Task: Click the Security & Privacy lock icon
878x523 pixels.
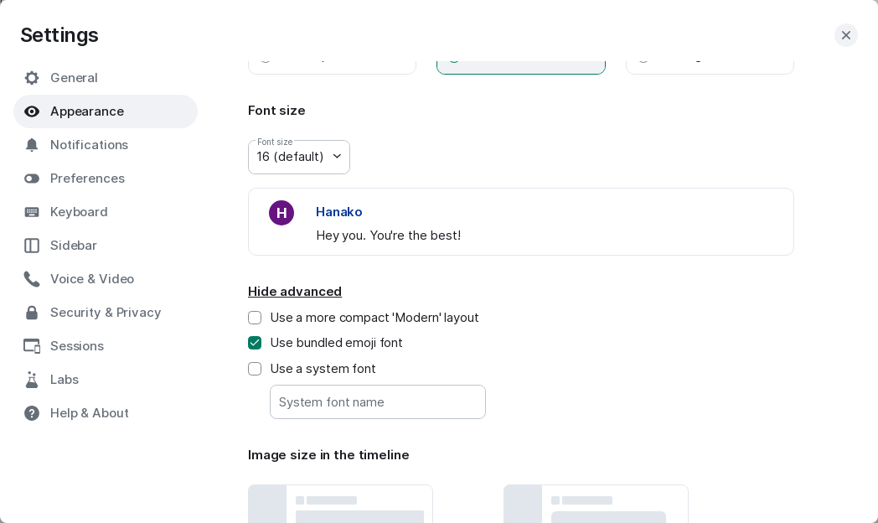Action: click(32, 313)
